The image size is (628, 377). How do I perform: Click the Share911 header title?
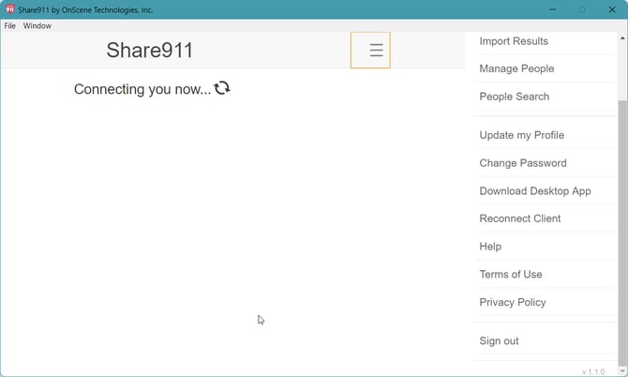tap(150, 51)
